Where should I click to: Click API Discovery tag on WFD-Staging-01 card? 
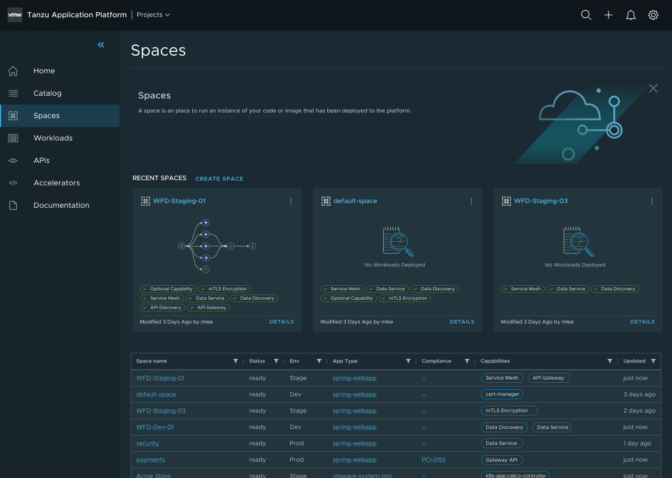click(x=162, y=308)
